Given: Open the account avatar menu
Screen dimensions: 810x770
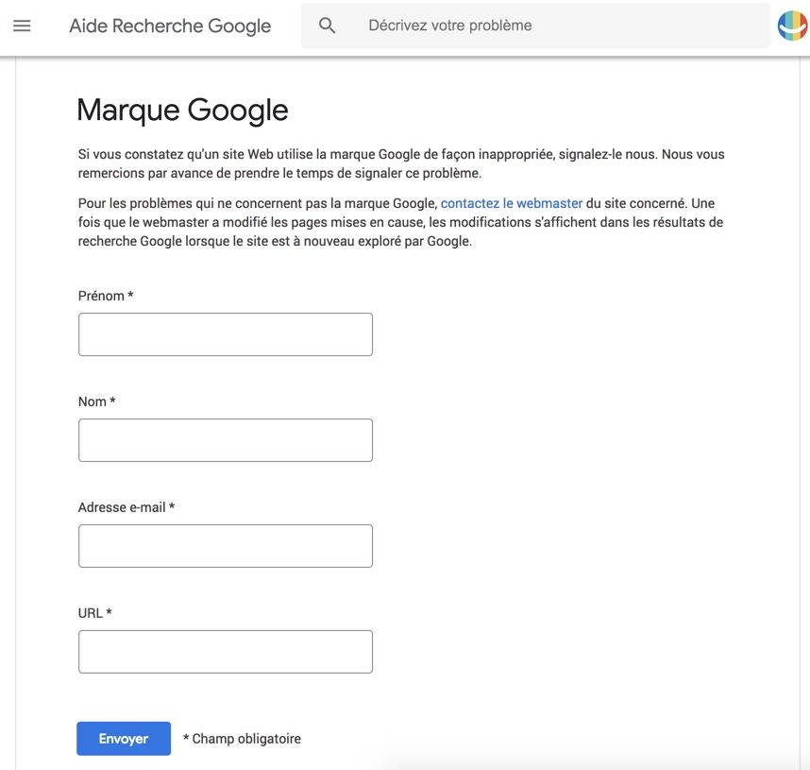Looking at the screenshot, I should click(793, 26).
